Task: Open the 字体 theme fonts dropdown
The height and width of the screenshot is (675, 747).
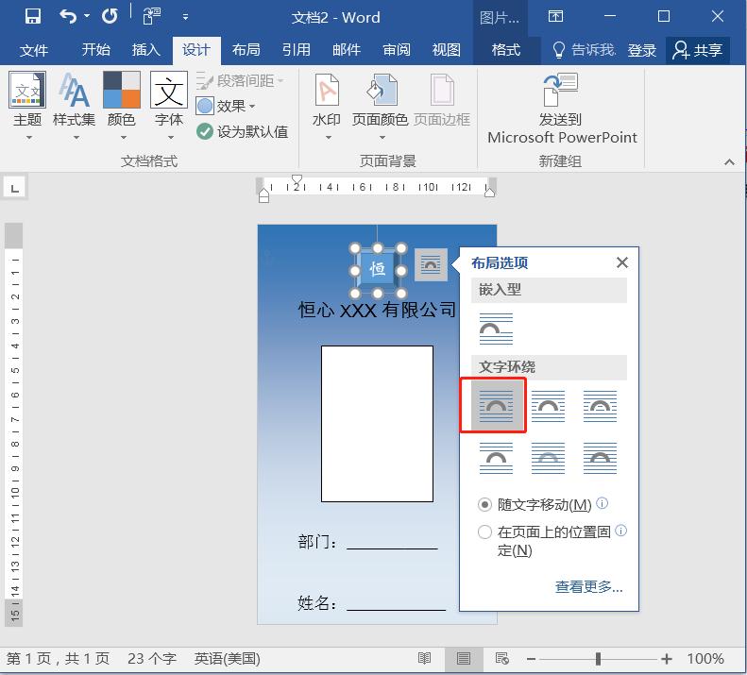Action: pos(169,106)
